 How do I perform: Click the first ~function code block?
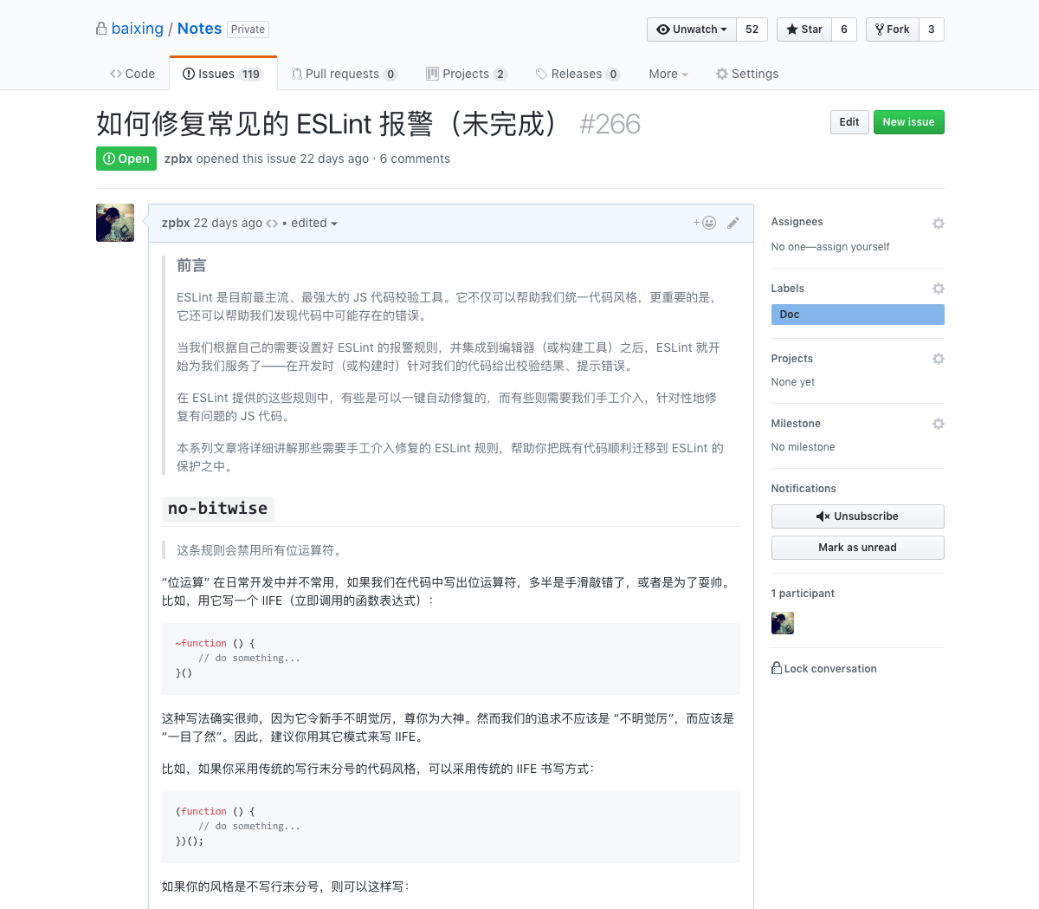coord(451,659)
